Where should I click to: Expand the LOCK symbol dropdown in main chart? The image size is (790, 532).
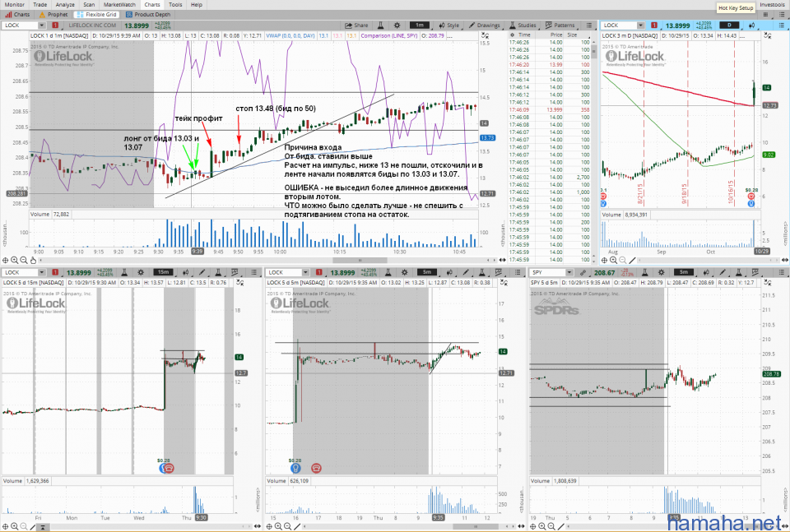point(42,25)
